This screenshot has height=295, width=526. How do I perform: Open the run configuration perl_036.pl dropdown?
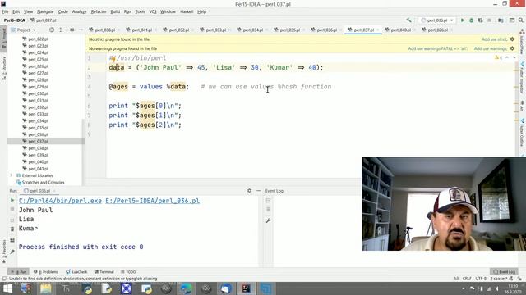pos(437,20)
